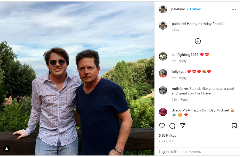Click the Log in link
The width and height of the screenshot is (242, 157).
[164, 152]
